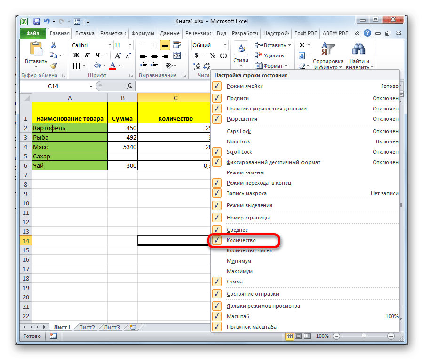423x360 pixels.
Task: Expand the Name Box dropdown arrow
Action: coord(91,86)
